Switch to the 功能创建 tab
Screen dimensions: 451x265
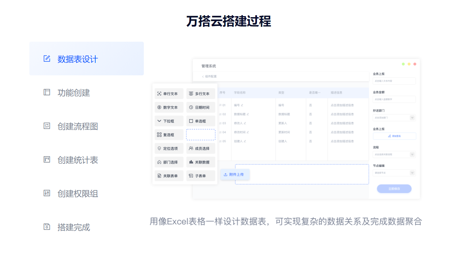point(87,92)
